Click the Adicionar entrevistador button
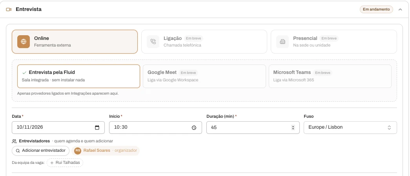Screen dimensions: 410x176 point(40,151)
